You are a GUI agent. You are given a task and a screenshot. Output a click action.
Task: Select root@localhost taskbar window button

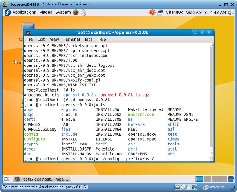[42, 179]
